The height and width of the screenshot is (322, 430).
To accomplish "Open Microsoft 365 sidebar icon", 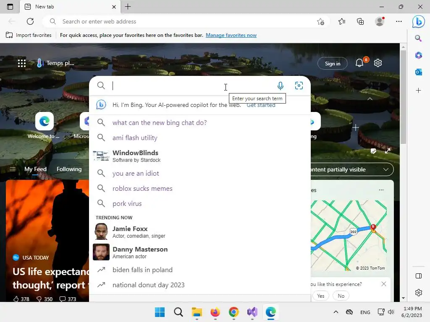I will [418, 55].
